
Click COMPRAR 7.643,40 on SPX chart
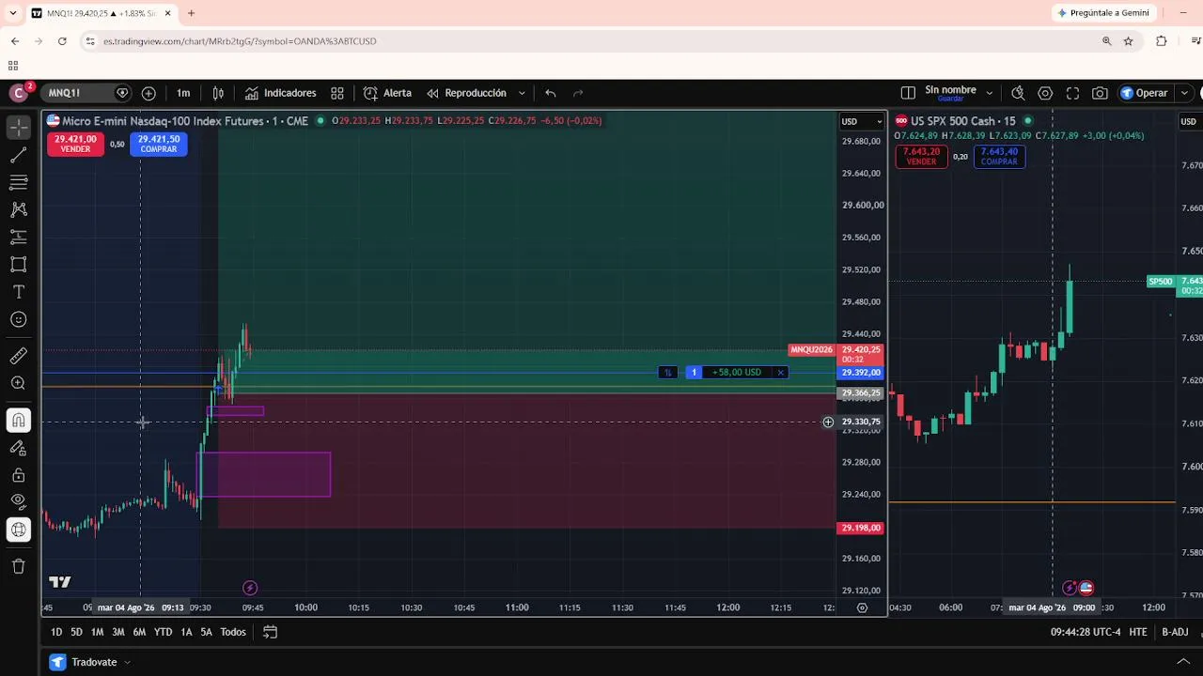[x=999, y=157]
